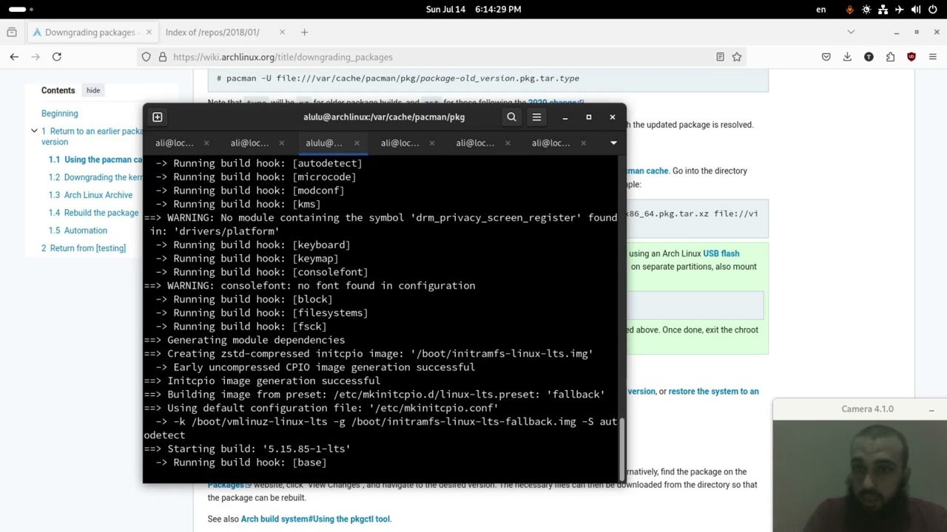Viewport: 947px width, 532px height.
Task: Open the tracking protection shield icon
Action: tap(146, 57)
